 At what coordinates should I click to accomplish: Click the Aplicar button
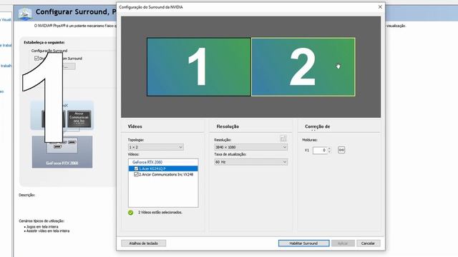pos(343,243)
